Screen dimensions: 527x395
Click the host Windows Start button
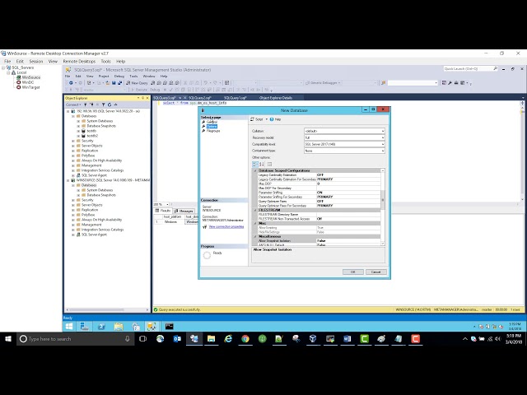coord(8,339)
